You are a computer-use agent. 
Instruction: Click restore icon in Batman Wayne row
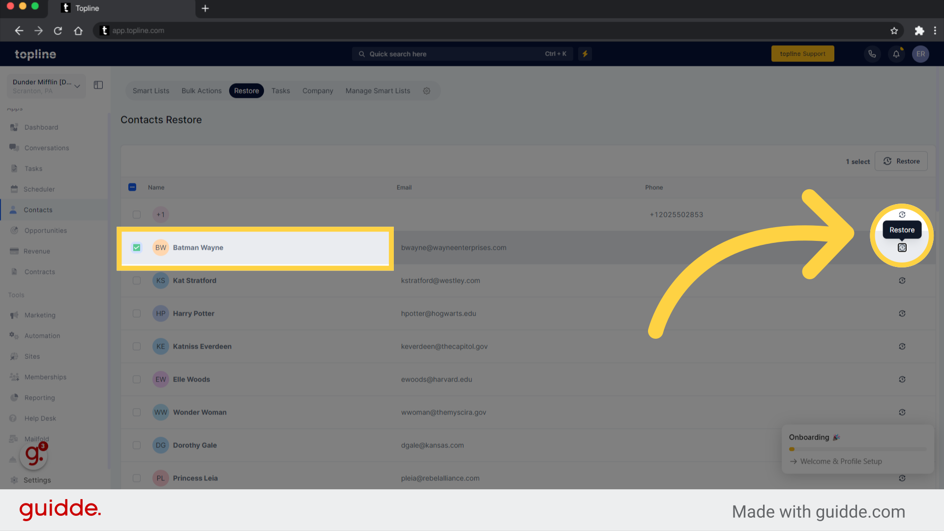tap(902, 248)
